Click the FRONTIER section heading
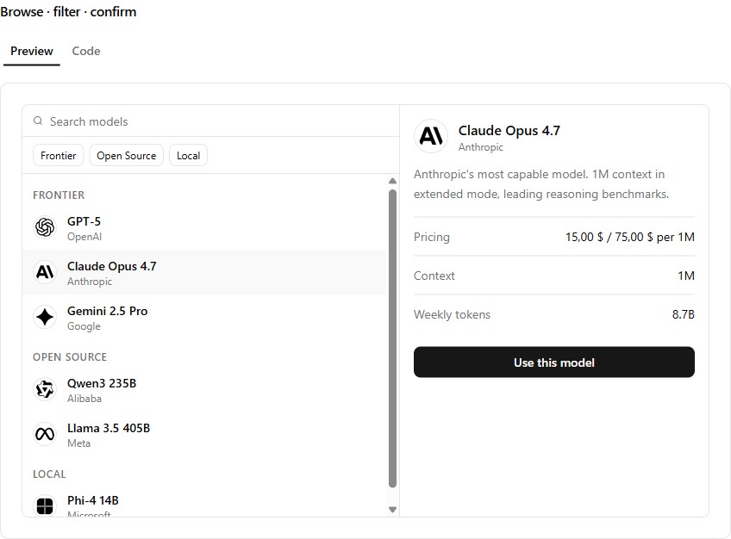731x539 pixels. pyautogui.click(x=59, y=195)
